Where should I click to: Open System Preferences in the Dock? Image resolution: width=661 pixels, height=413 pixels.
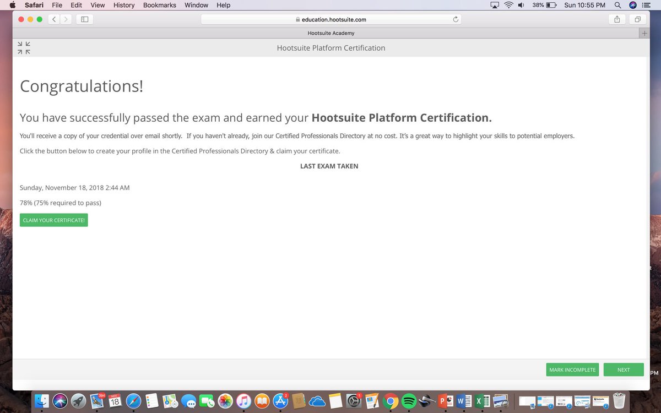pyautogui.click(x=354, y=401)
